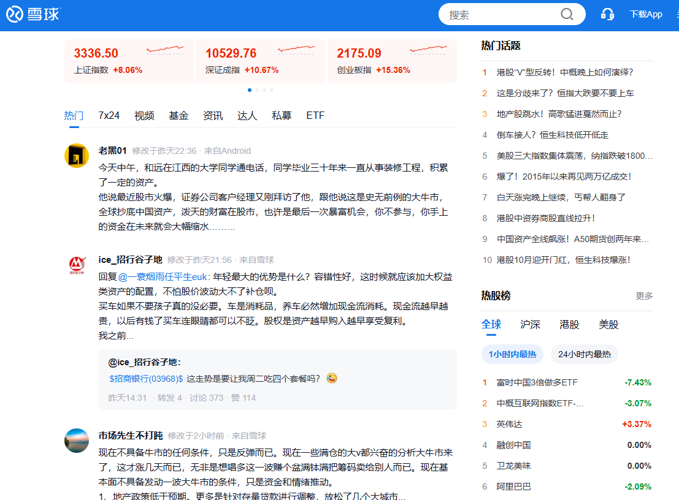
Task: Switch to the 私募 tab
Action: 282,115
